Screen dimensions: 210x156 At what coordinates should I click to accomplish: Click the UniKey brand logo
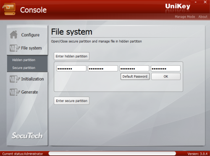178,6
